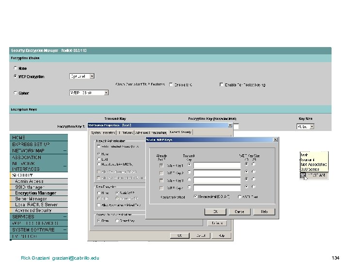
Task: Choose Host Based EAP authentication
Action: [x=99, y=164]
